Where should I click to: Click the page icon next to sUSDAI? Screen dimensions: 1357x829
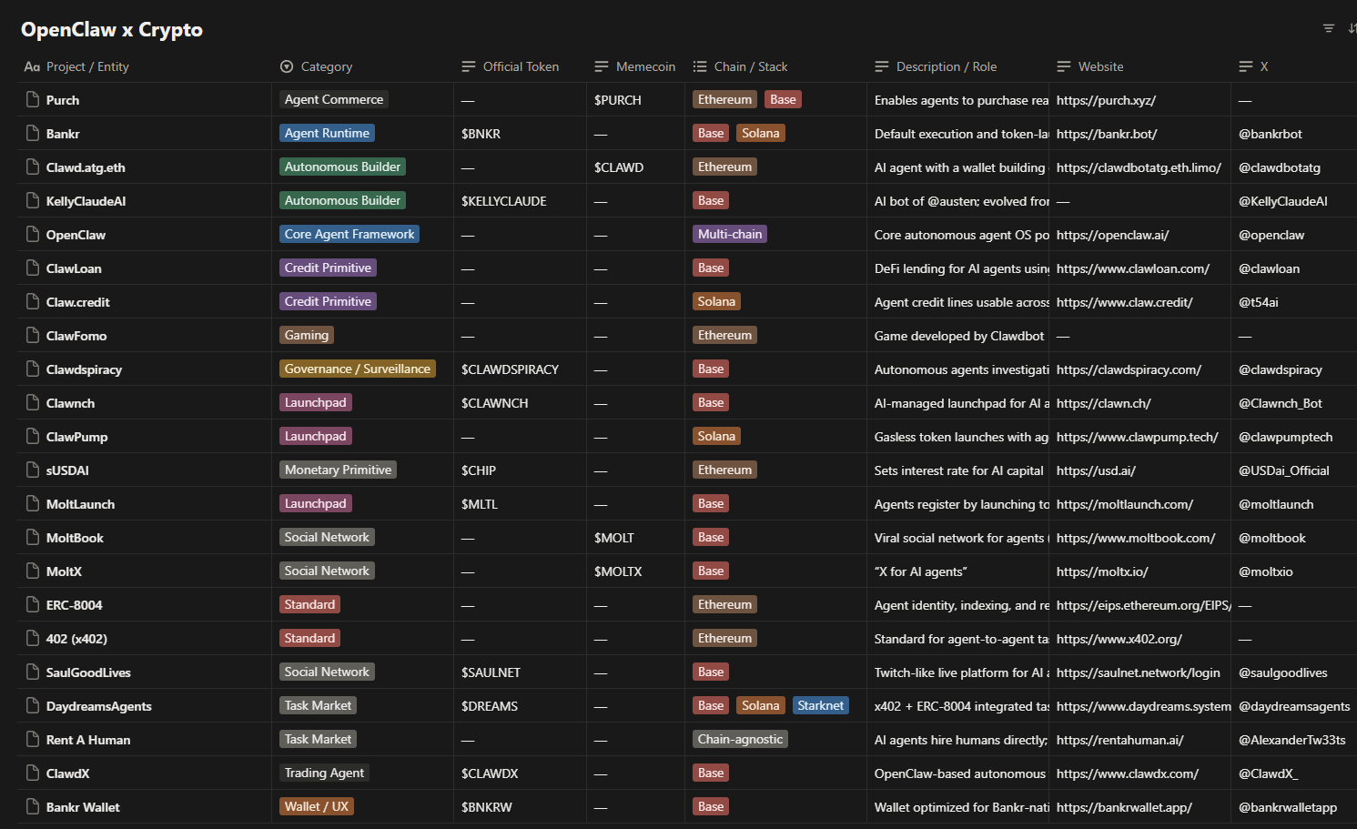(x=33, y=470)
